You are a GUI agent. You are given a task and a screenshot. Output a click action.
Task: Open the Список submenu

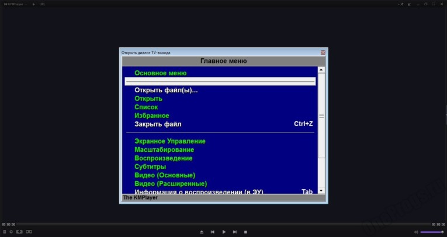pyautogui.click(x=146, y=107)
